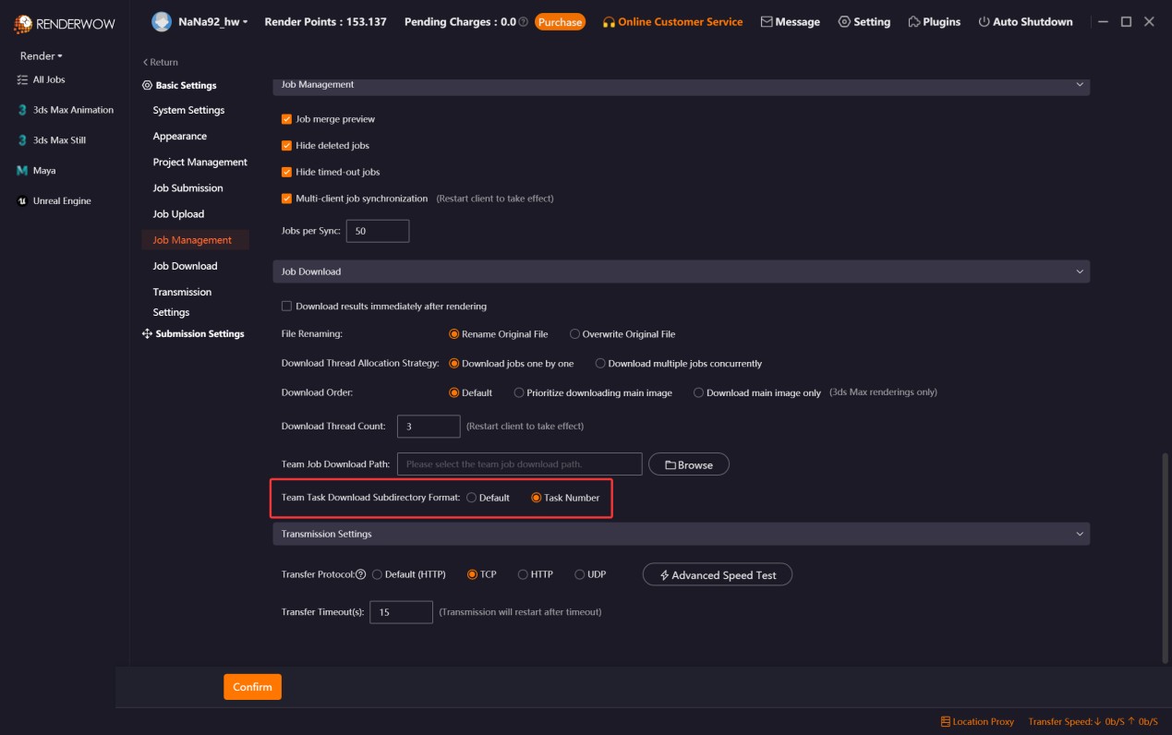The image size is (1172, 735).
Task: Open Job Download in sidebar
Action: point(185,266)
